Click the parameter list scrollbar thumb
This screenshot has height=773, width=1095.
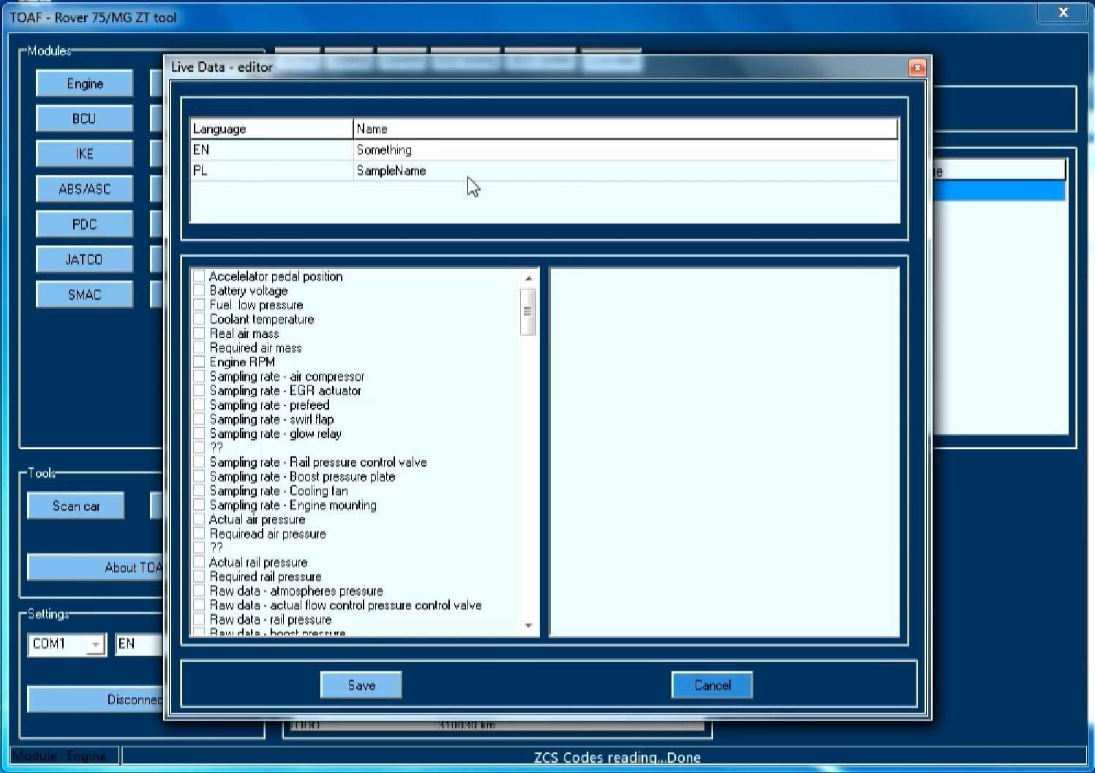[528, 312]
